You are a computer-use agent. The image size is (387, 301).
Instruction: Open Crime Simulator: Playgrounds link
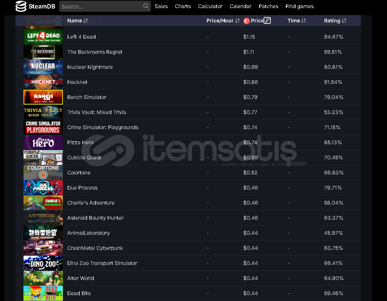pos(103,127)
